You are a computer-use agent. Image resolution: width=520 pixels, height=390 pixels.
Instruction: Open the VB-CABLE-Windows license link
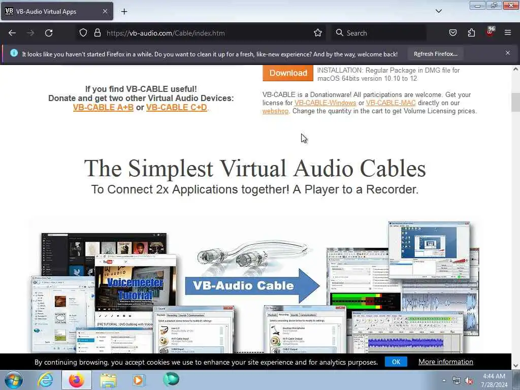[x=325, y=103]
